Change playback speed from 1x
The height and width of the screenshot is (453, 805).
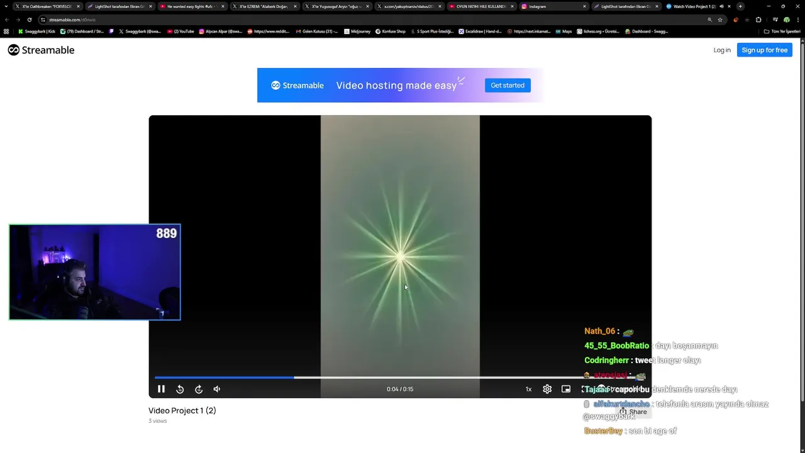pos(528,389)
